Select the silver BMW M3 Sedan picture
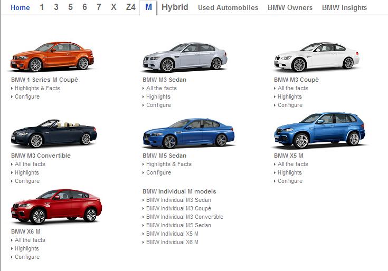Screen dimensions: 388x271 (x=184, y=57)
